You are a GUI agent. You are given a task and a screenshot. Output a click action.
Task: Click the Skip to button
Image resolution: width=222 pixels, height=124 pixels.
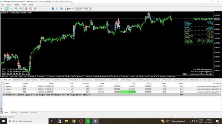(x=69, y=9)
